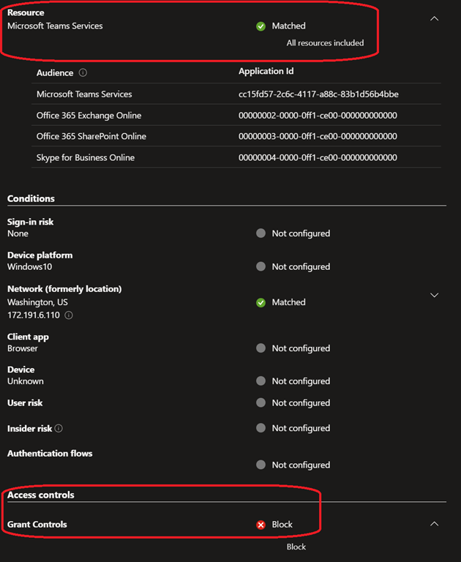Select the Office 365 Exchange Online row
The height and width of the screenshot is (562, 461).
[x=89, y=116]
